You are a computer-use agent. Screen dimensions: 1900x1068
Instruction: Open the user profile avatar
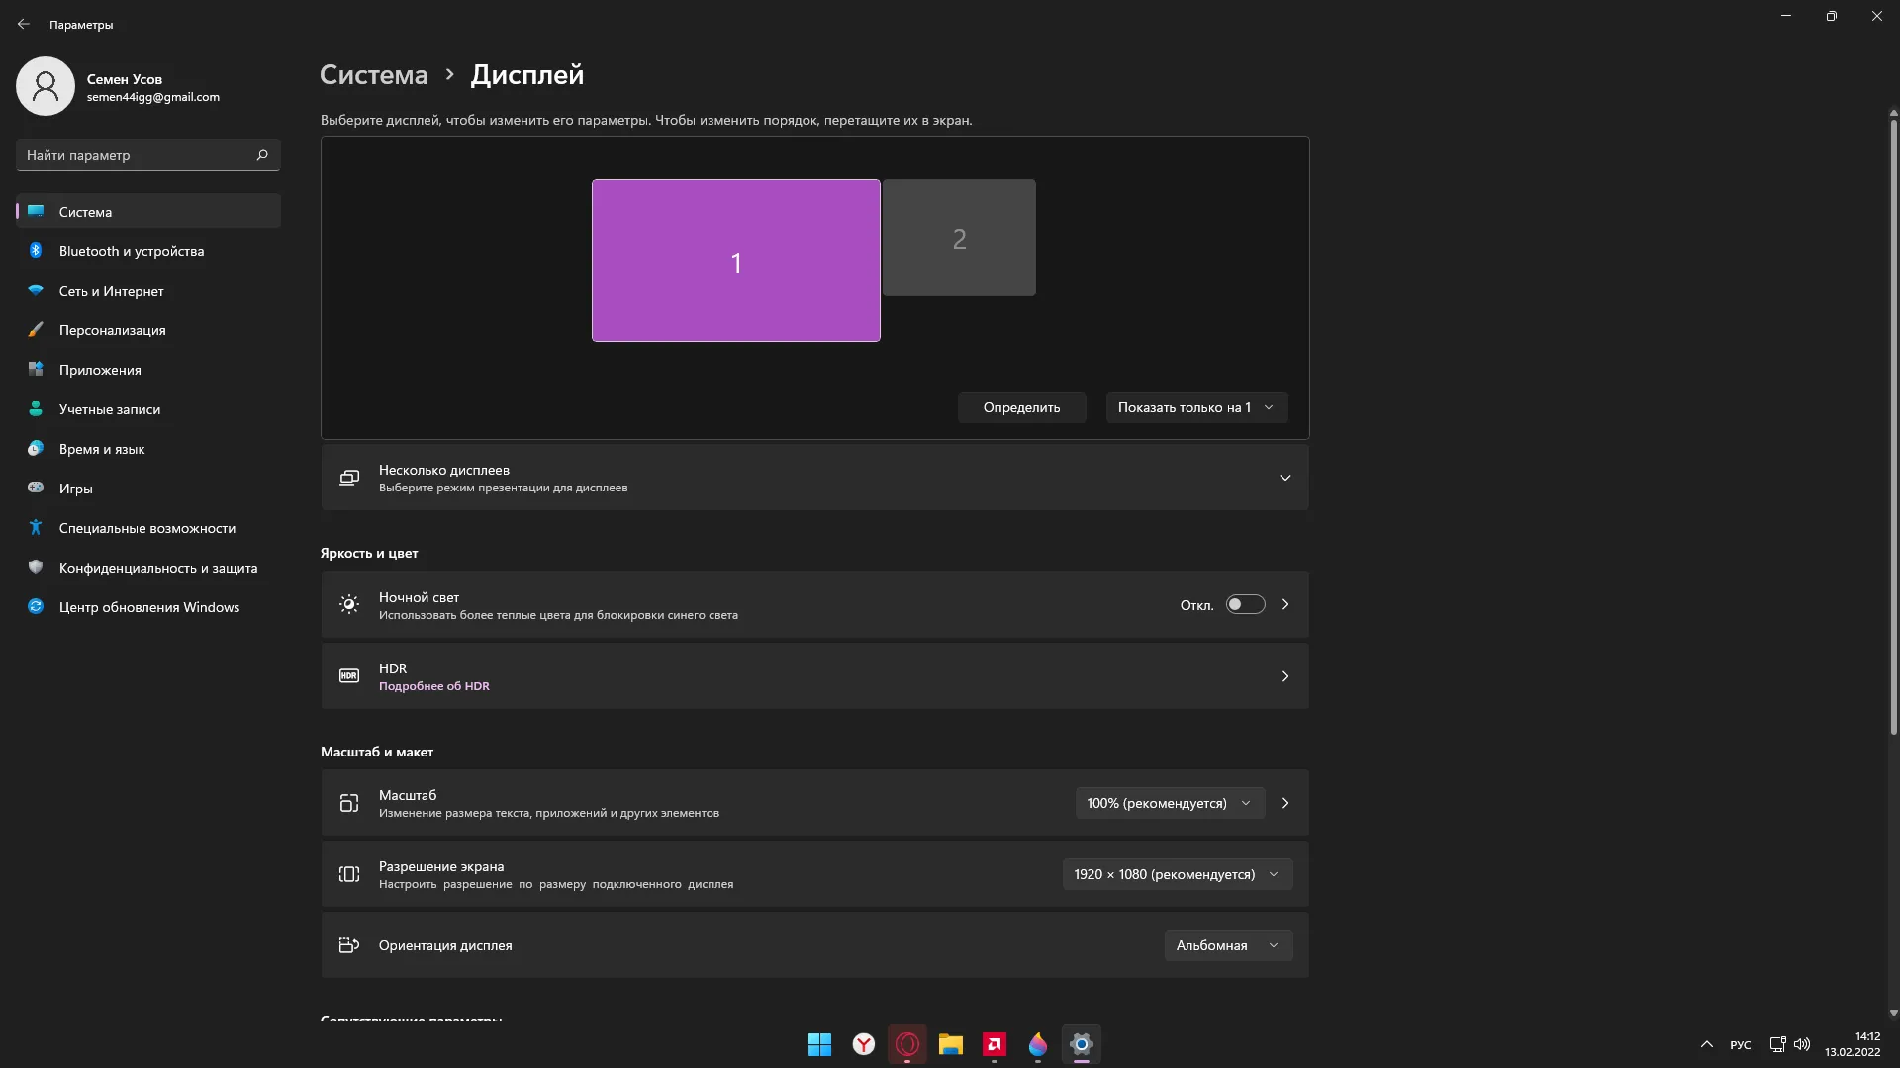[46, 86]
